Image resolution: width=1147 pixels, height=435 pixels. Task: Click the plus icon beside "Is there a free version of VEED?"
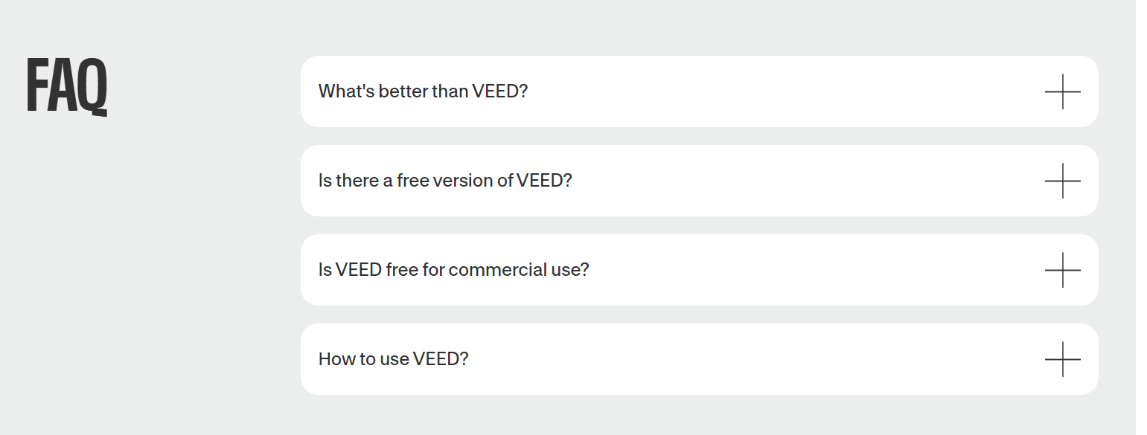pyautogui.click(x=1063, y=180)
